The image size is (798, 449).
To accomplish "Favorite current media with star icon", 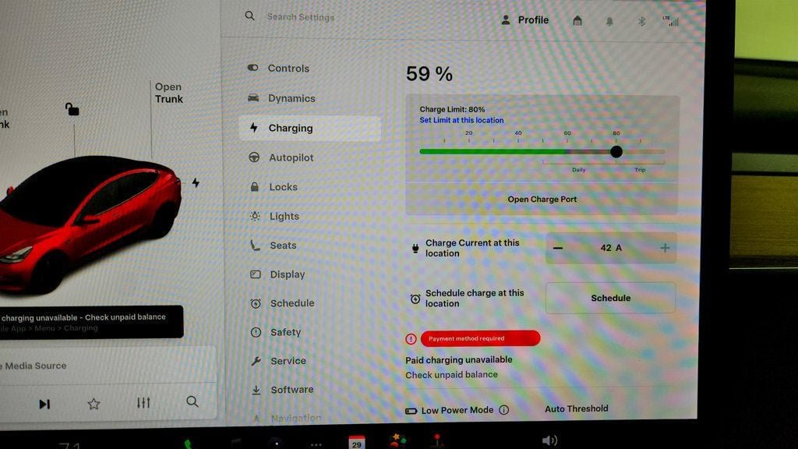I will [x=94, y=404].
